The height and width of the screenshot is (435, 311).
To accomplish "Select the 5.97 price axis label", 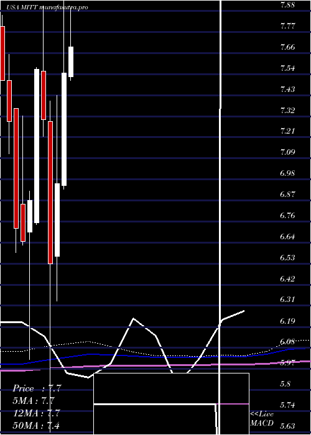I will pyautogui.click(x=287, y=362).
